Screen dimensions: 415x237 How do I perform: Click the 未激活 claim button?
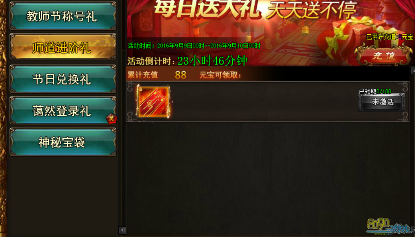382,102
